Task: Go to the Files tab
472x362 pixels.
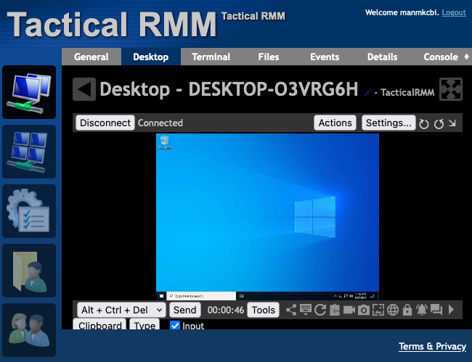Action: 269,57
